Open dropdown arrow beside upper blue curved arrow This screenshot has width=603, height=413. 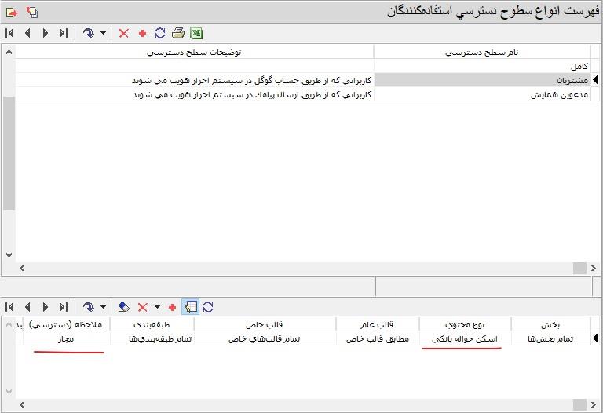click(103, 33)
